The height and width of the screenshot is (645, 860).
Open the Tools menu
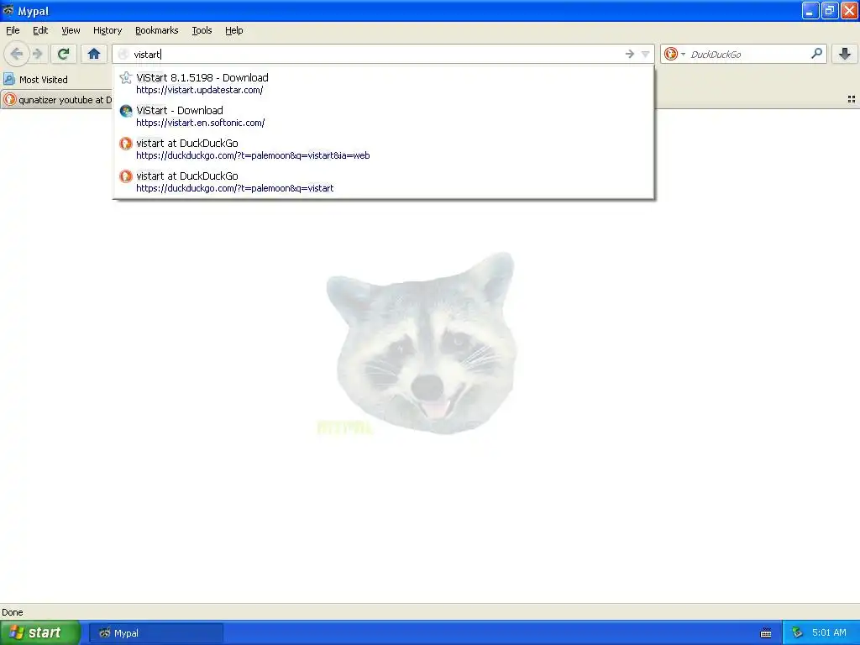click(202, 30)
